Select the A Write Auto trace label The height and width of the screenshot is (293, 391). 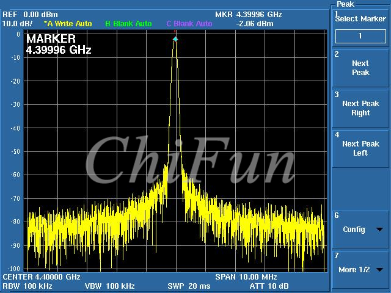tap(68, 24)
